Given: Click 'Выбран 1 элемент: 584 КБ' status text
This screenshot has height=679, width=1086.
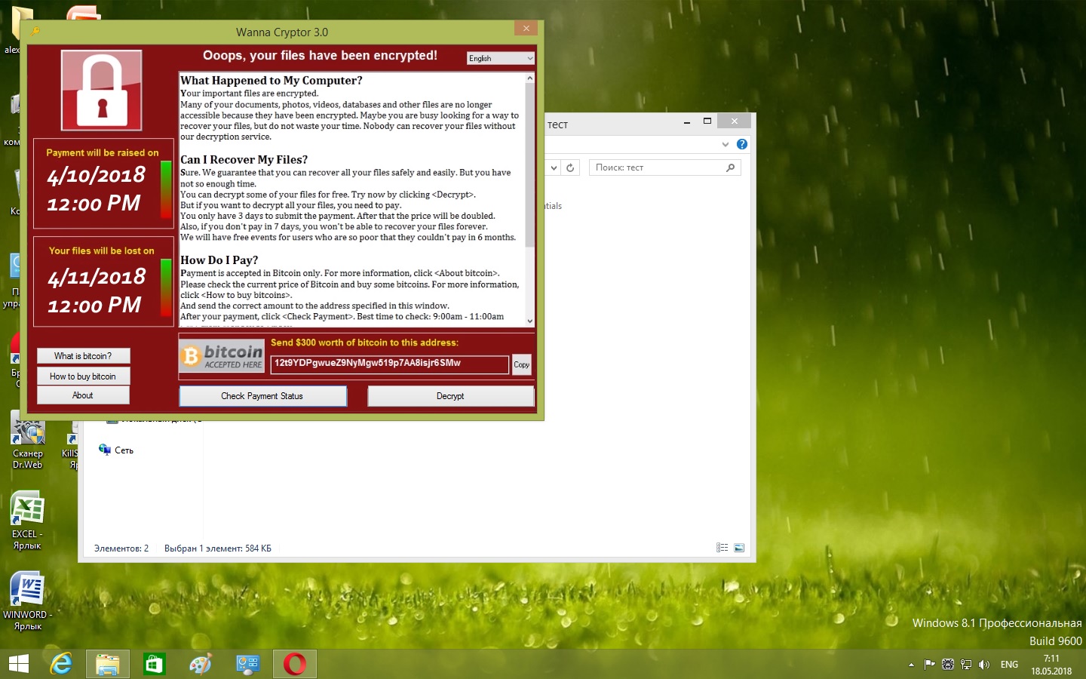Looking at the screenshot, I should [x=218, y=548].
